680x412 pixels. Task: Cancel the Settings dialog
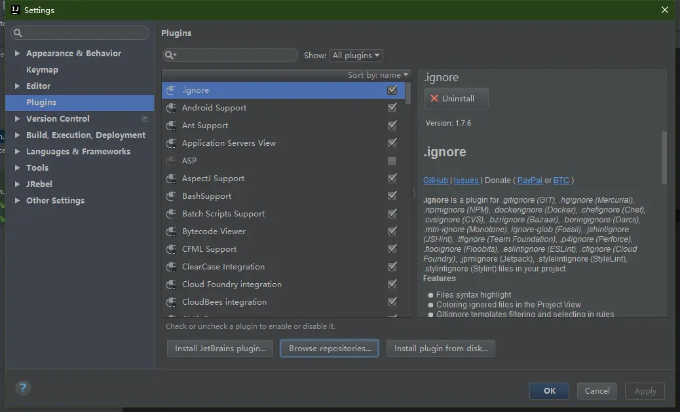597,391
